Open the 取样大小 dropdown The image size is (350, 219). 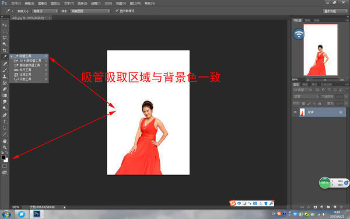(x=45, y=11)
